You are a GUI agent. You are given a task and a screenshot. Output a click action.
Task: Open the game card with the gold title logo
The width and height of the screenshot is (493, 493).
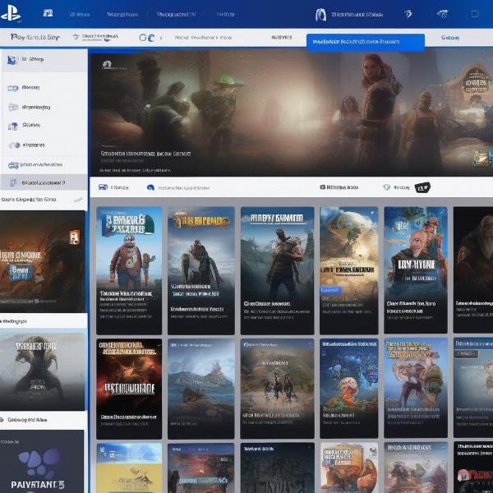[201, 270]
